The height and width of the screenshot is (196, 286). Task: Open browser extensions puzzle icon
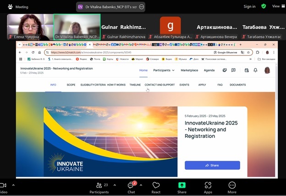[x=258, y=52]
